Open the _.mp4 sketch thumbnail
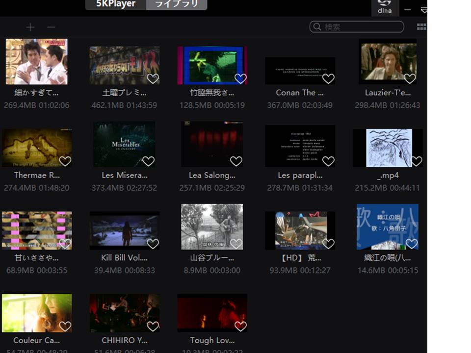The width and height of the screenshot is (471, 353). [388, 148]
